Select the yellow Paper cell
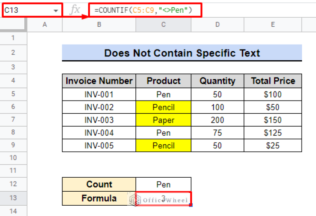Image resolution: width=316 pixels, height=216 pixels. click(x=163, y=120)
